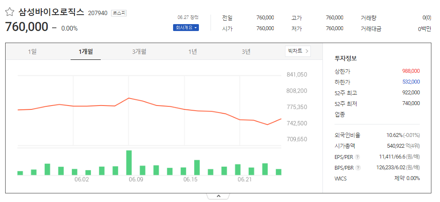Click the 06.15 date axis label
Image resolution: width=440 pixels, height=202 pixels.
tap(191, 180)
